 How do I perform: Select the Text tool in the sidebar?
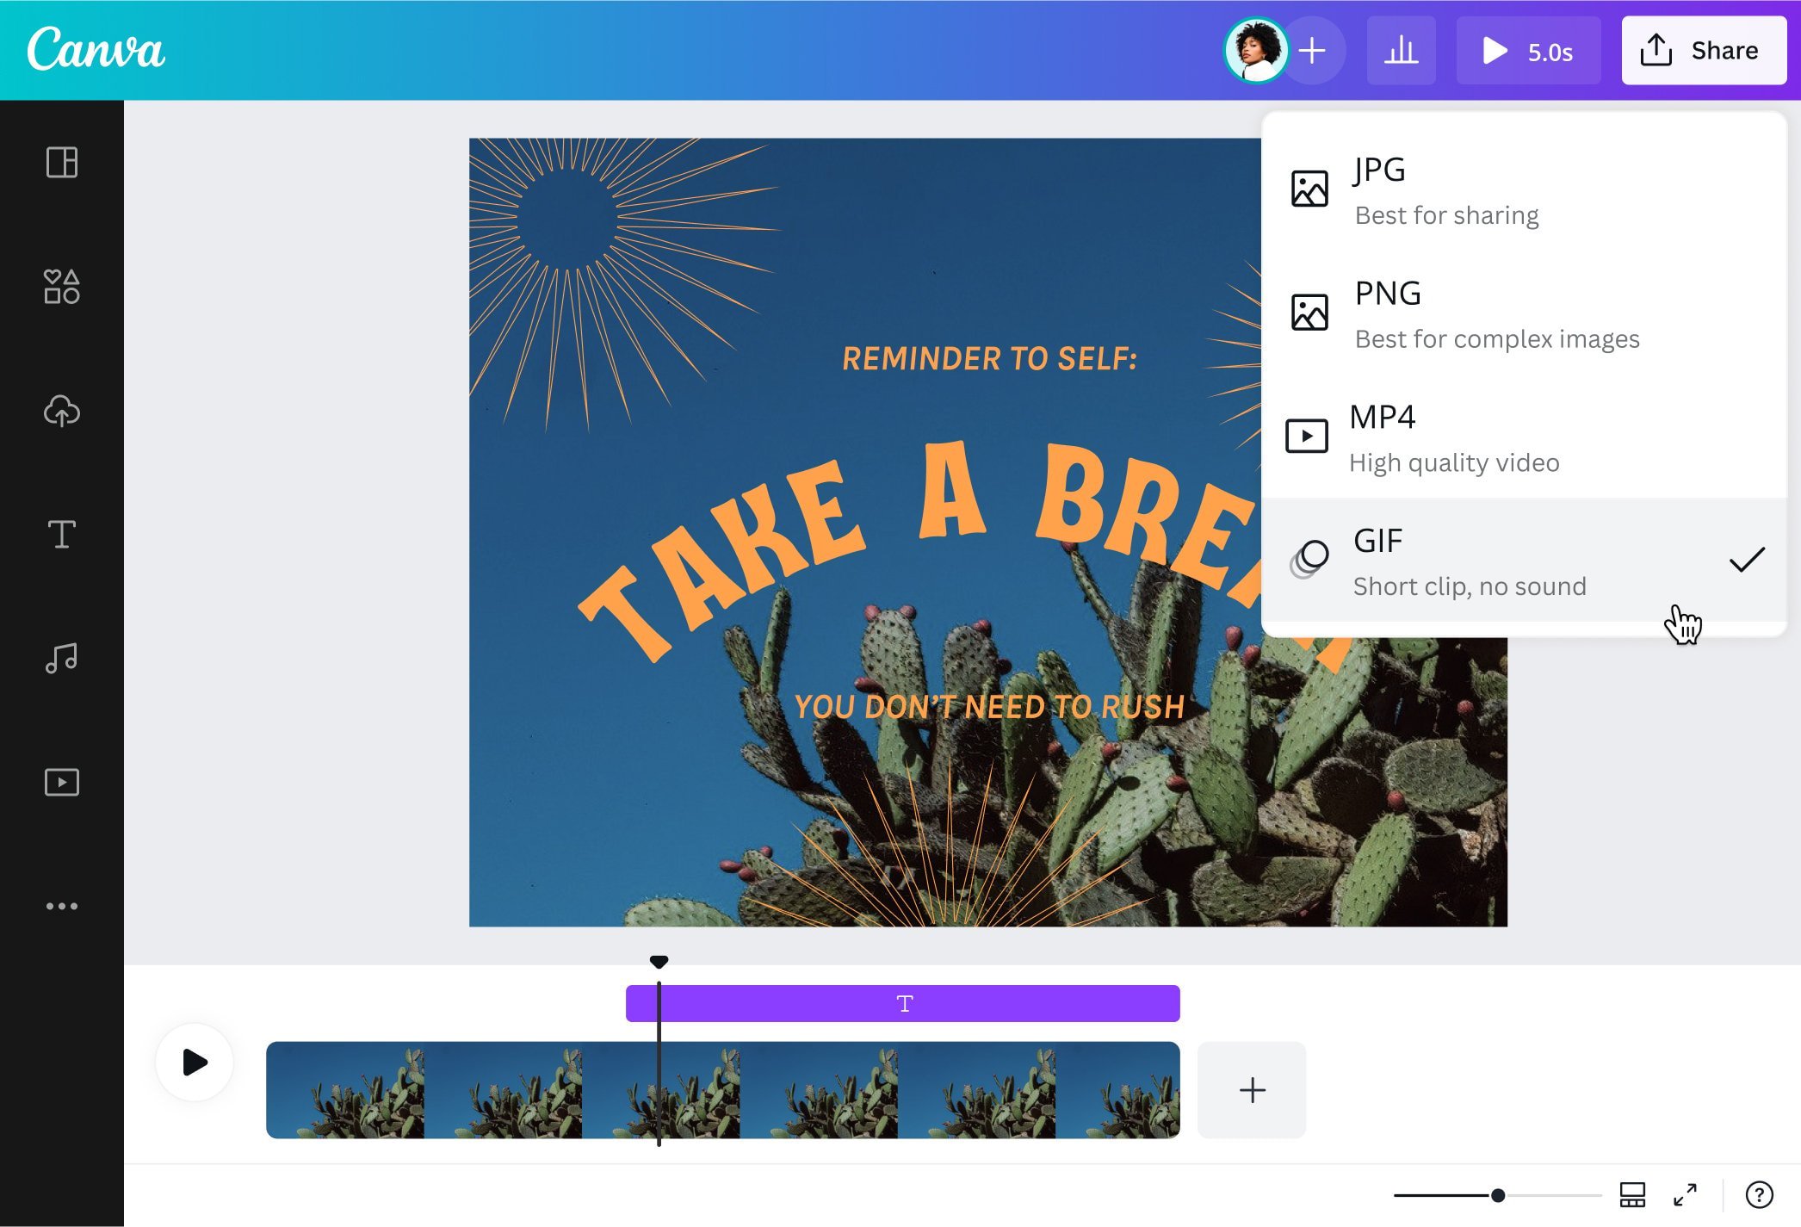coord(61,535)
